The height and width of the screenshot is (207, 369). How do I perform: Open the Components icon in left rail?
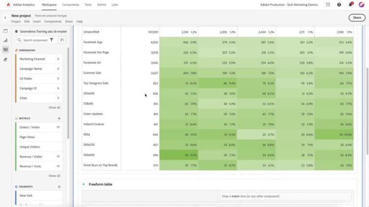click(x=5, y=49)
